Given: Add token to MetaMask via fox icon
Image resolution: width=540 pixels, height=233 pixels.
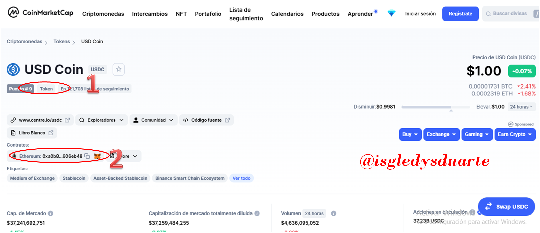Looking at the screenshot, I should click(x=97, y=156).
